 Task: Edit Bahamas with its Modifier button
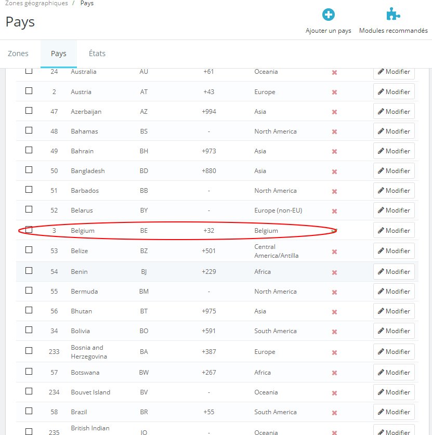pyautogui.click(x=394, y=131)
